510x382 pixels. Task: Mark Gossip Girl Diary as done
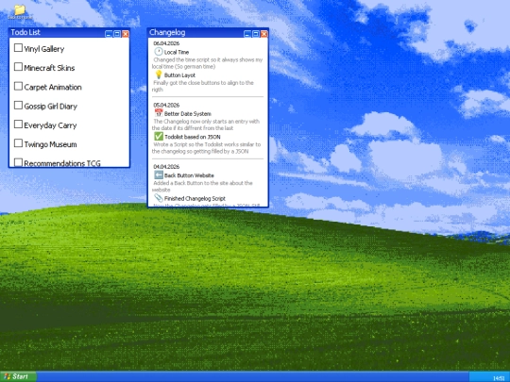[18, 106]
